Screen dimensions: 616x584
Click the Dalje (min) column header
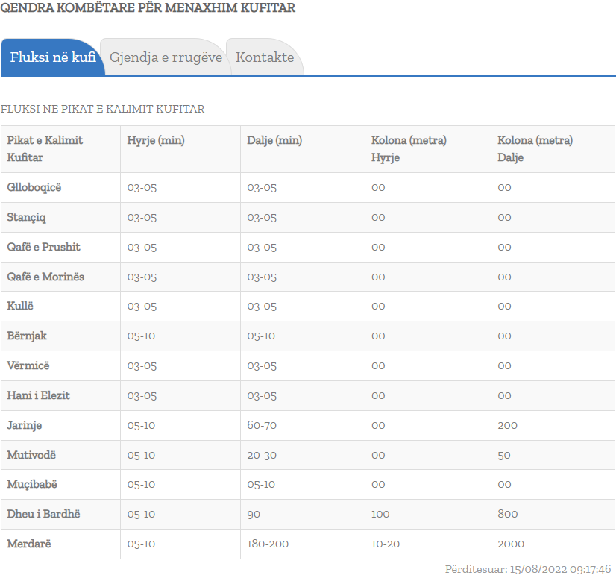click(274, 140)
